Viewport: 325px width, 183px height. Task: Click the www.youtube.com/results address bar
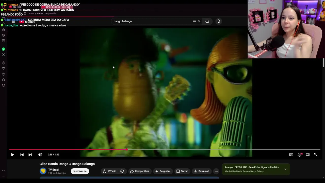click(42, 13)
